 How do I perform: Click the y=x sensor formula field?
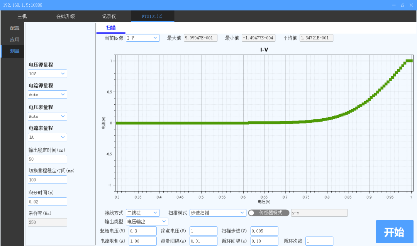point(319,213)
